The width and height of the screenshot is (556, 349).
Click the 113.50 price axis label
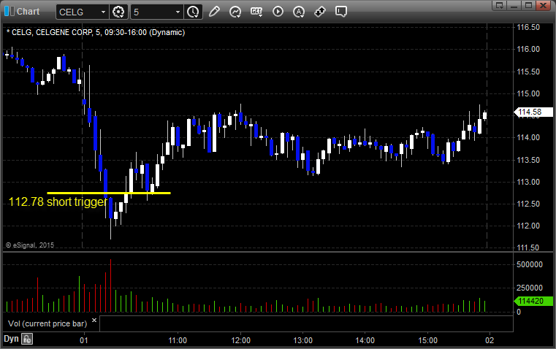tap(528, 160)
